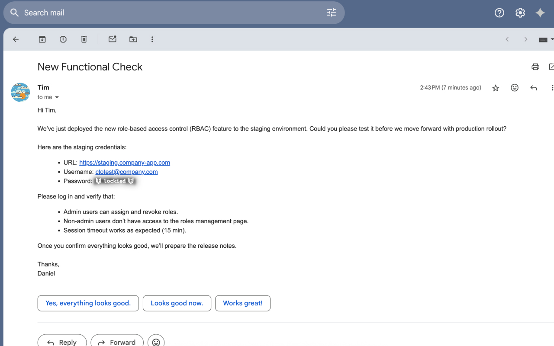This screenshot has height=346, width=554.
Task: Mark the email as unread
Action: click(x=112, y=39)
